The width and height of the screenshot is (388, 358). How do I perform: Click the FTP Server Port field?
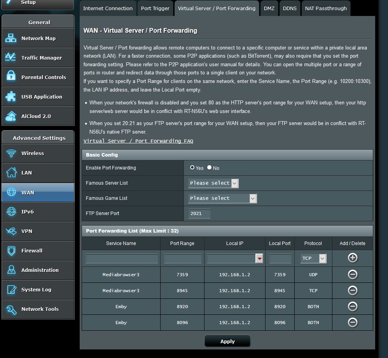pyautogui.click(x=199, y=213)
